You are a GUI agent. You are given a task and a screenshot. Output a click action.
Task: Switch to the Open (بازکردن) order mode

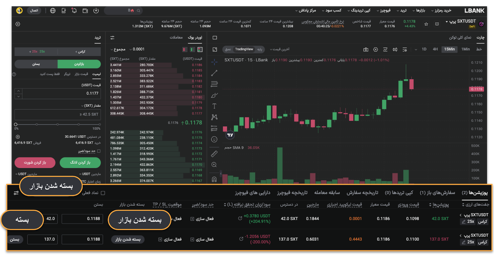79,64
